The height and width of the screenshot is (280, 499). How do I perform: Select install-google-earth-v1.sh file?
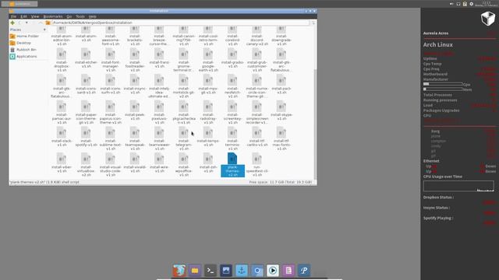[208, 61]
